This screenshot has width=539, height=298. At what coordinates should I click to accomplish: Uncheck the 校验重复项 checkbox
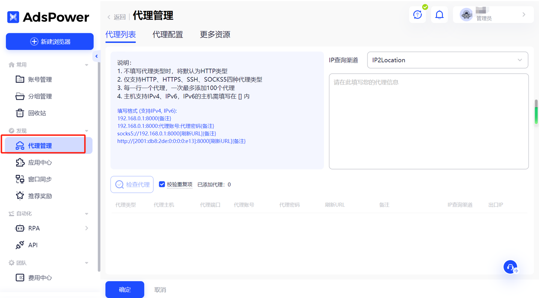click(162, 184)
